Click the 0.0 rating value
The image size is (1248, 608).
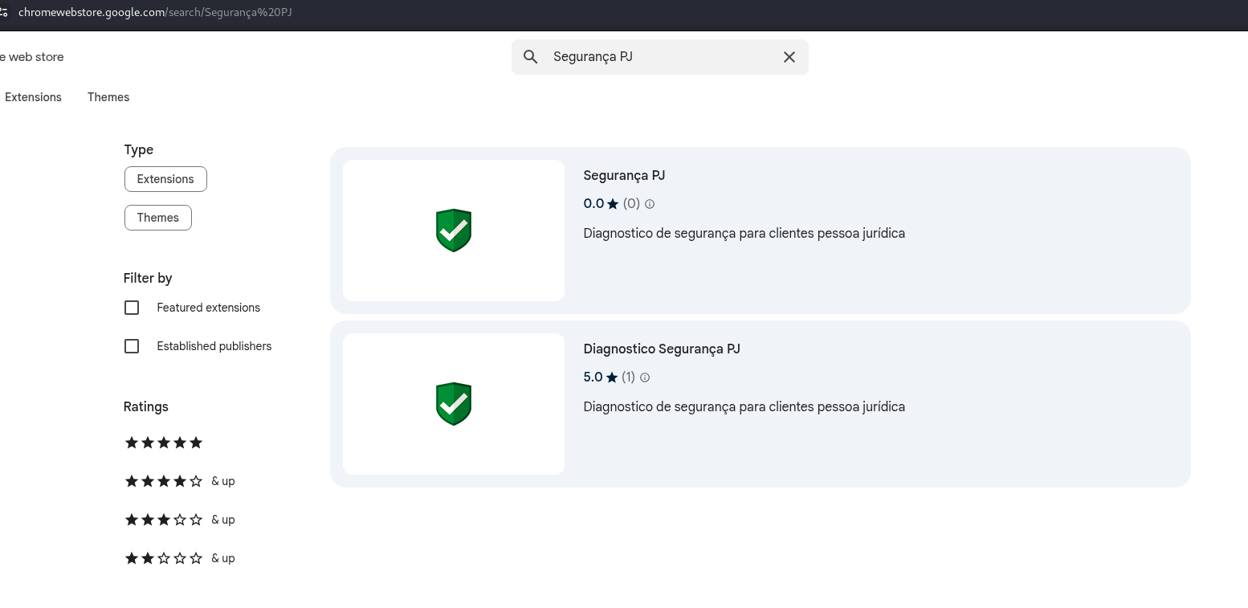coord(593,204)
